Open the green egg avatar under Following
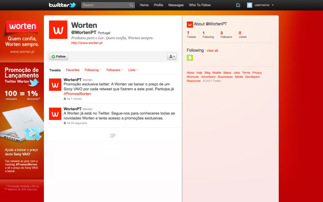Viewport: 323px width, 202px height. click(x=190, y=58)
